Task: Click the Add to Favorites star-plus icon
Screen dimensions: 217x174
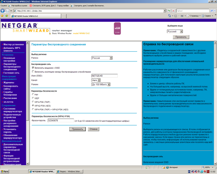Action: click(7, 16)
